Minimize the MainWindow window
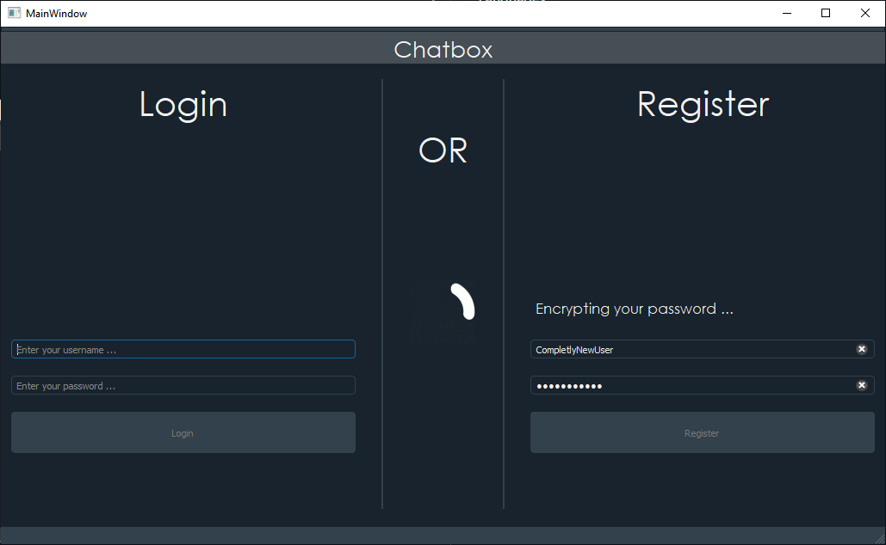 (x=787, y=13)
